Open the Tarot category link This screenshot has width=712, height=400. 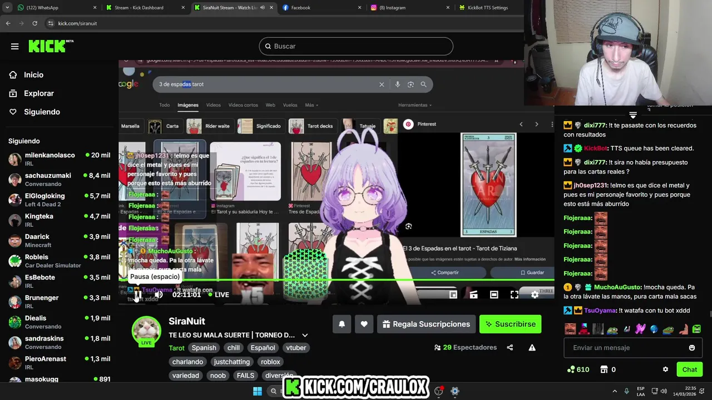pyautogui.click(x=176, y=348)
